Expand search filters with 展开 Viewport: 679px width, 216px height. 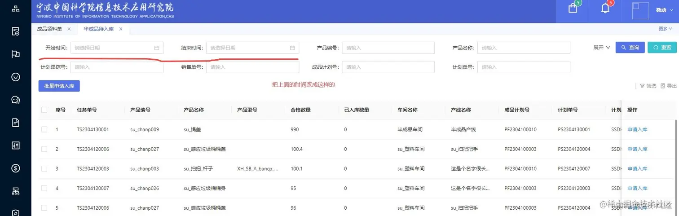pos(602,48)
